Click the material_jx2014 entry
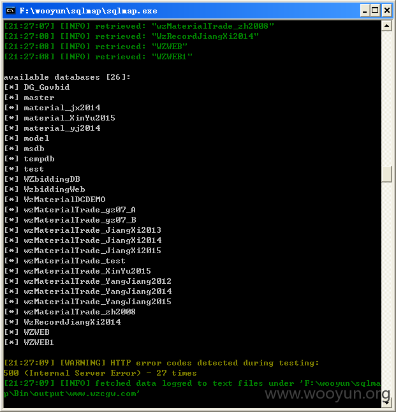This screenshot has width=396, height=412. point(52,108)
